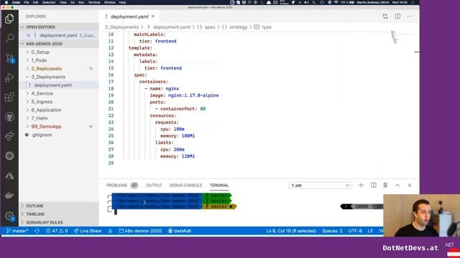460x258 pixels.
Task: Switch to the Output tab
Action: tap(154, 185)
